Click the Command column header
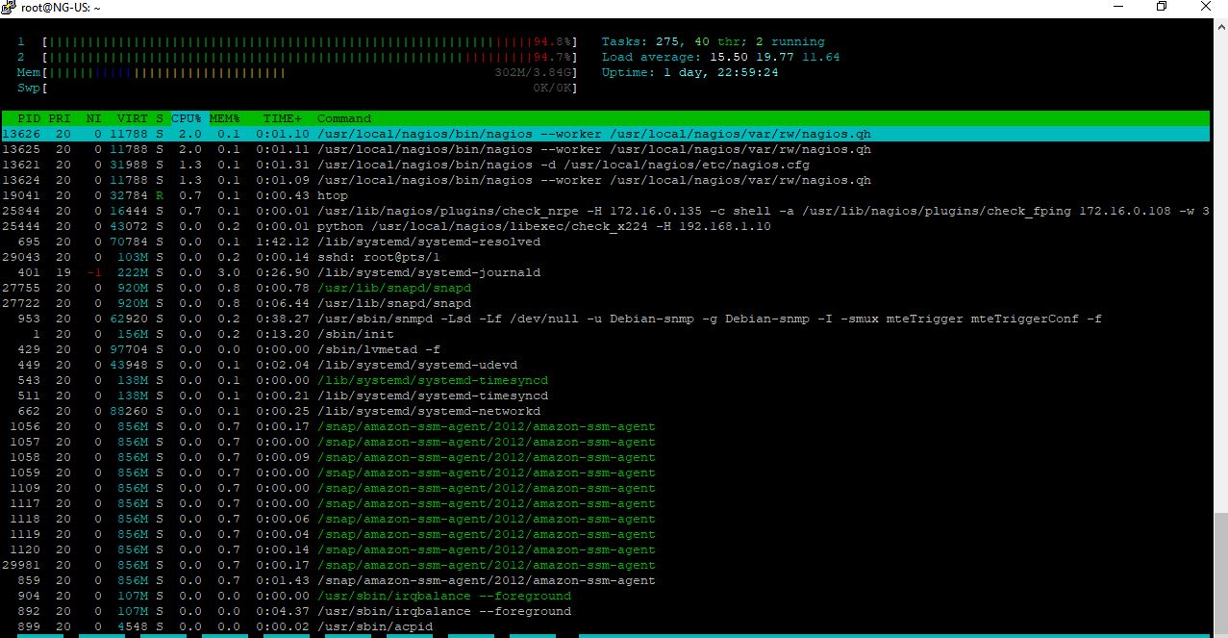The image size is (1228, 638). click(x=343, y=118)
